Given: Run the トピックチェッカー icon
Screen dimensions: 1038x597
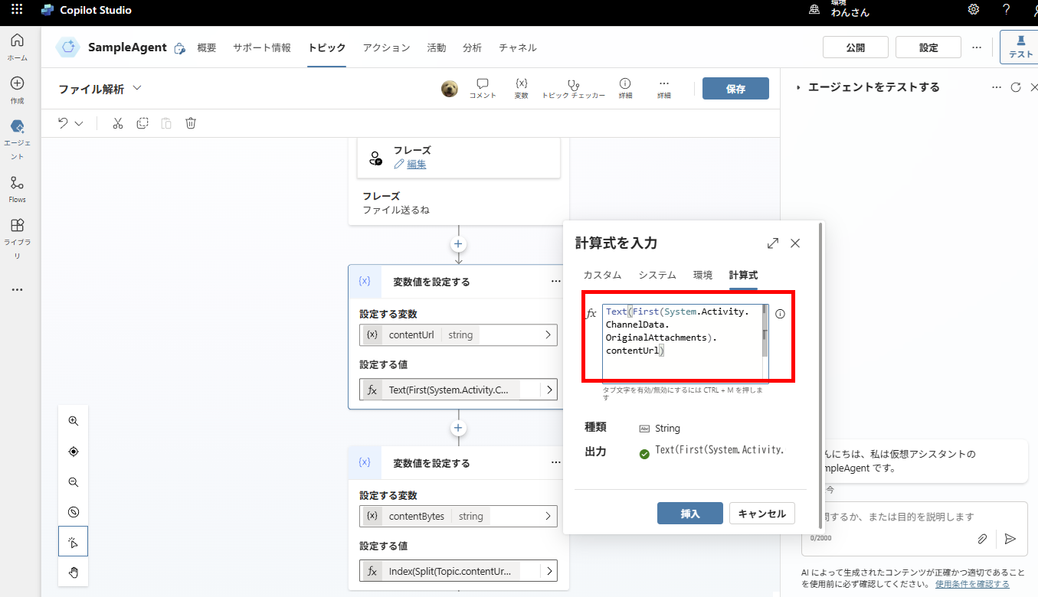Looking at the screenshot, I should point(573,83).
